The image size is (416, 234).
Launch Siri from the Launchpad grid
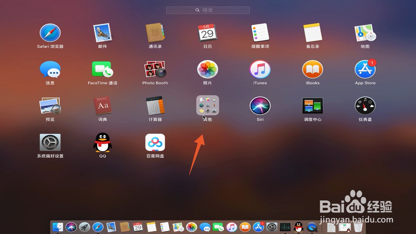click(260, 106)
